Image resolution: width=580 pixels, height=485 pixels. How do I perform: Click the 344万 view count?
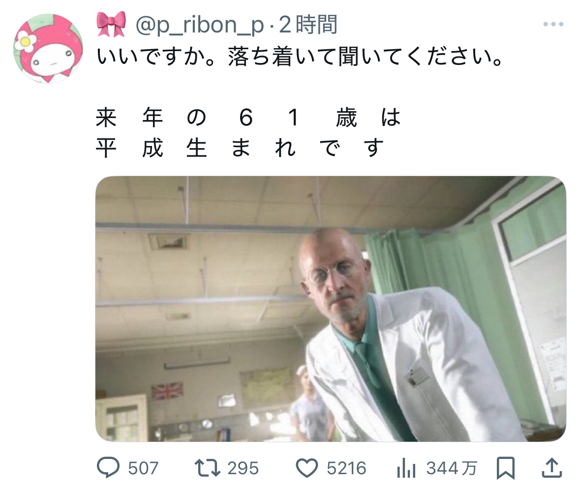tap(452, 468)
